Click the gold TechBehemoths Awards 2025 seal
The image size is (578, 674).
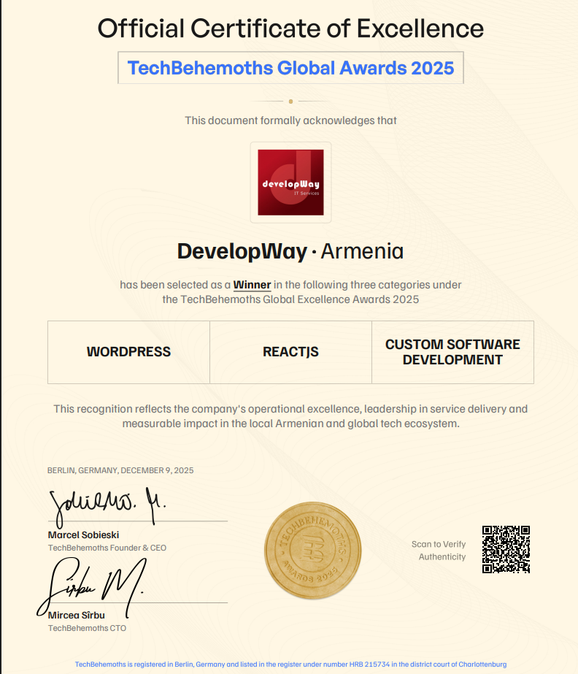[312, 550]
